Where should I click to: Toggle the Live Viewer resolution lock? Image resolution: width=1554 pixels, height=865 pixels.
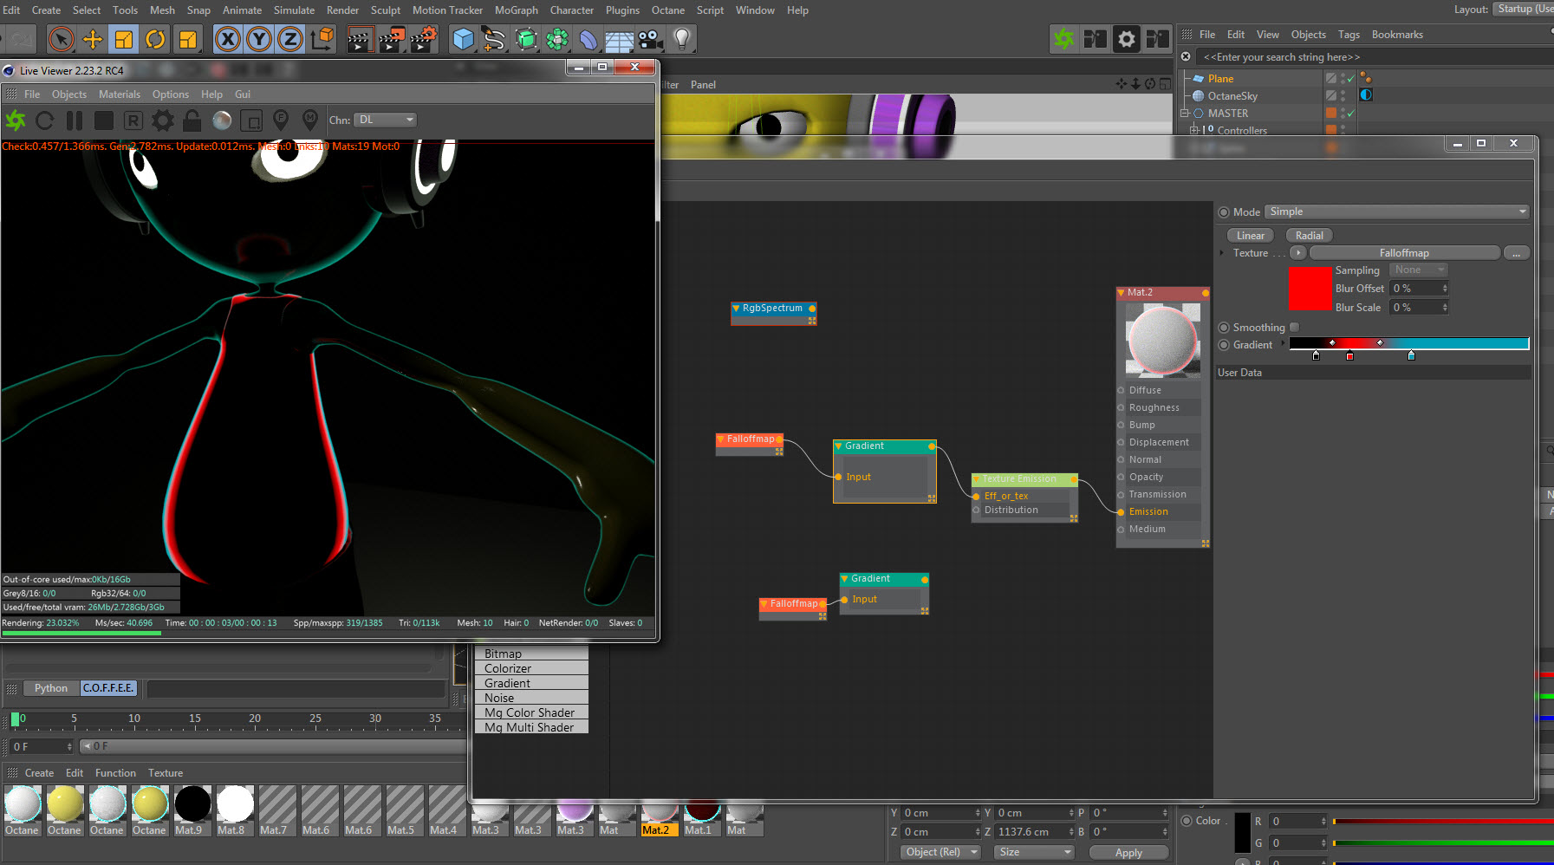pyautogui.click(x=192, y=120)
